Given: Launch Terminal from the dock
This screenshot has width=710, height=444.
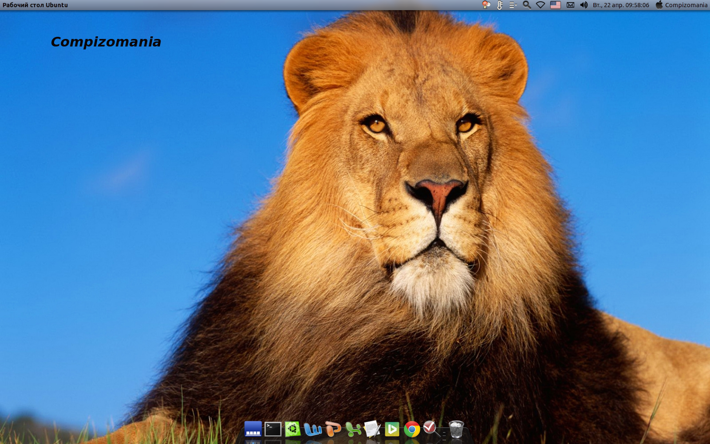Looking at the screenshot, I should (273, 429).
